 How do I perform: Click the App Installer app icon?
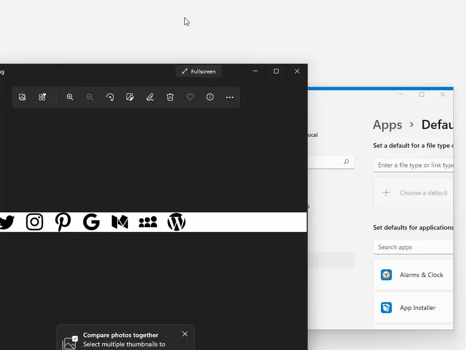coord(386,308)
